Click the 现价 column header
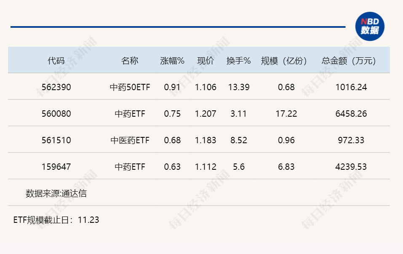 [x=206, y=61]
